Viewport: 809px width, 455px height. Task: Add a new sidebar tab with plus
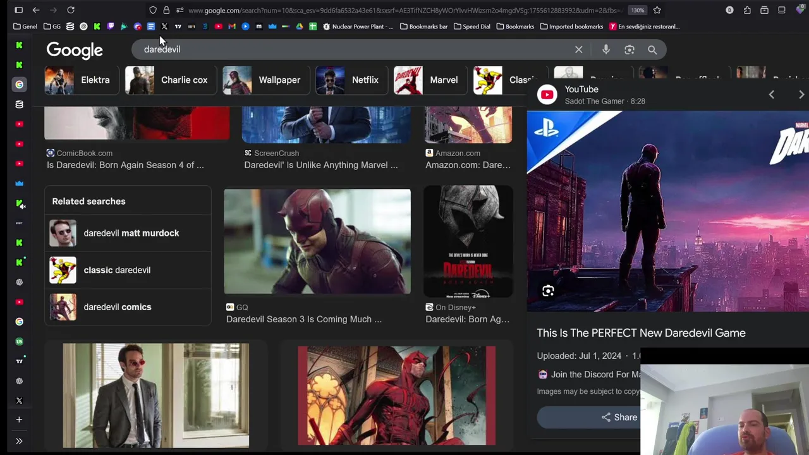point(19,420)
